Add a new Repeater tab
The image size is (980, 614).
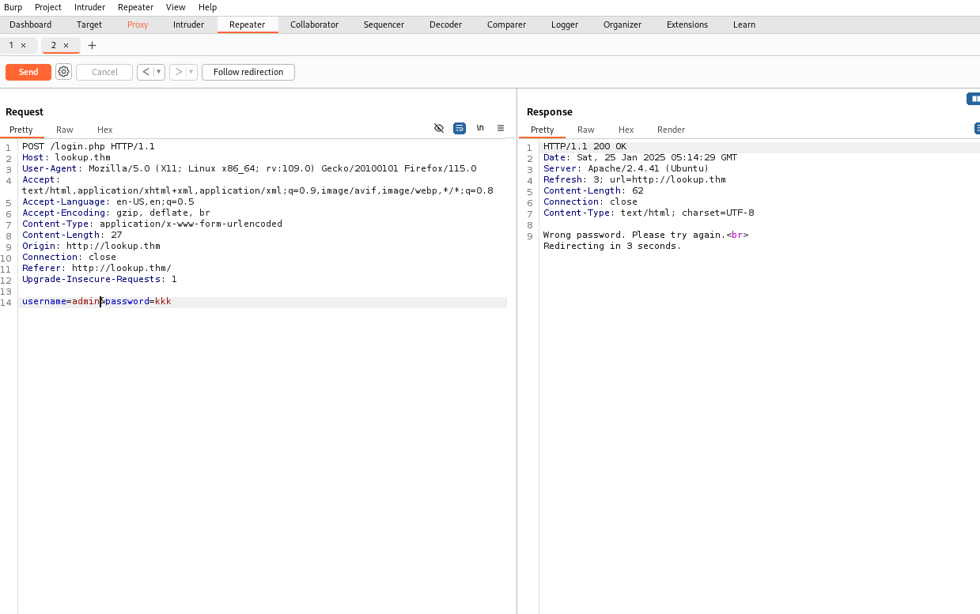pos(92,45)
